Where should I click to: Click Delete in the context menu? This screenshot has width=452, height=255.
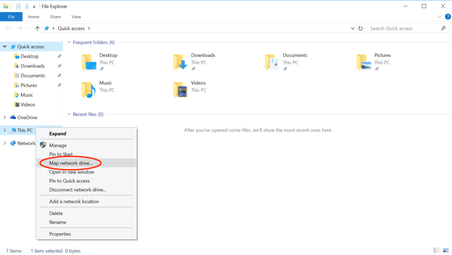(x=87, y=213)
